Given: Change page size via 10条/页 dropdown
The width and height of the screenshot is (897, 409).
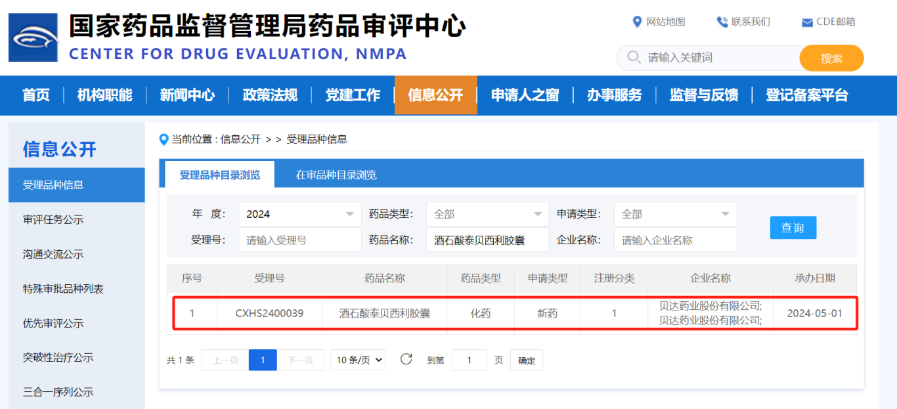Looking at the screenshot, I should tap(358, 360).
